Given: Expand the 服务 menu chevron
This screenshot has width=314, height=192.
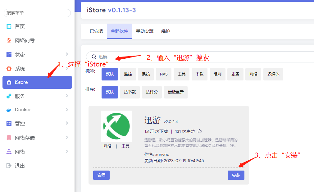Looking at the screenshot, I should pos(67,96).
